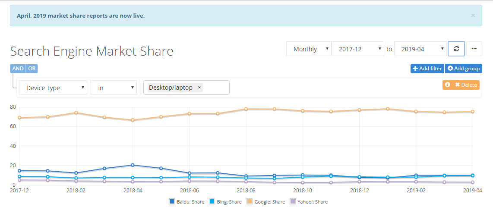
Task: Open the Device Type field dropdown
Action: [x=53, y=88]
